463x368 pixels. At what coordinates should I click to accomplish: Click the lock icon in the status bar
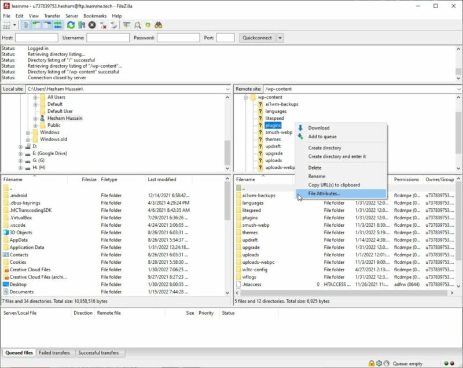[x=371, y=363]
